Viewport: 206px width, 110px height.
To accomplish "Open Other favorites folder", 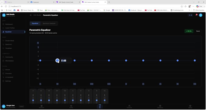I will (x=199, y=10).
